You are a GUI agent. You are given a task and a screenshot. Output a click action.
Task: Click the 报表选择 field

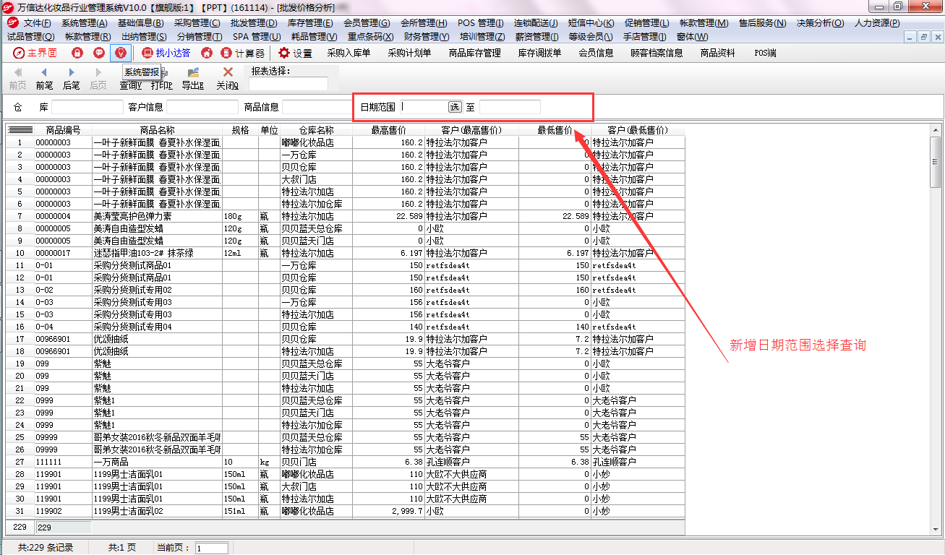coord(289,84)
